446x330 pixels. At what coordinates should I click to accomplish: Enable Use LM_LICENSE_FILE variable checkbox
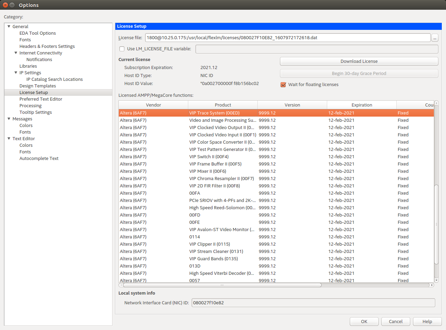point(122,49)
